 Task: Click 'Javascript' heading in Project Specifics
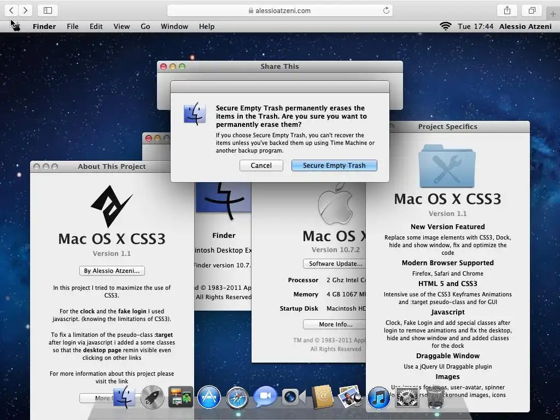[x=447, y=312]
